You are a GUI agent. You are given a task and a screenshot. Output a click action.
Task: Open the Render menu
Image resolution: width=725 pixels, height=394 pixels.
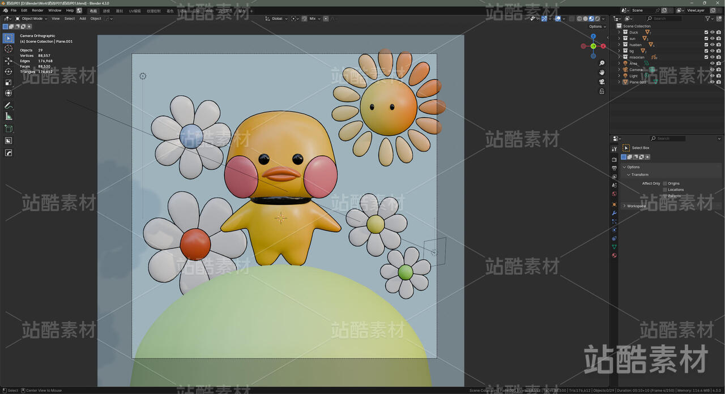(37, 10)
